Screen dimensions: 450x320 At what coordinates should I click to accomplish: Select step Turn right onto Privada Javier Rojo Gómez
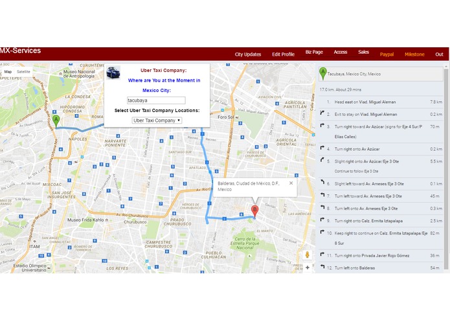(381, 255)
